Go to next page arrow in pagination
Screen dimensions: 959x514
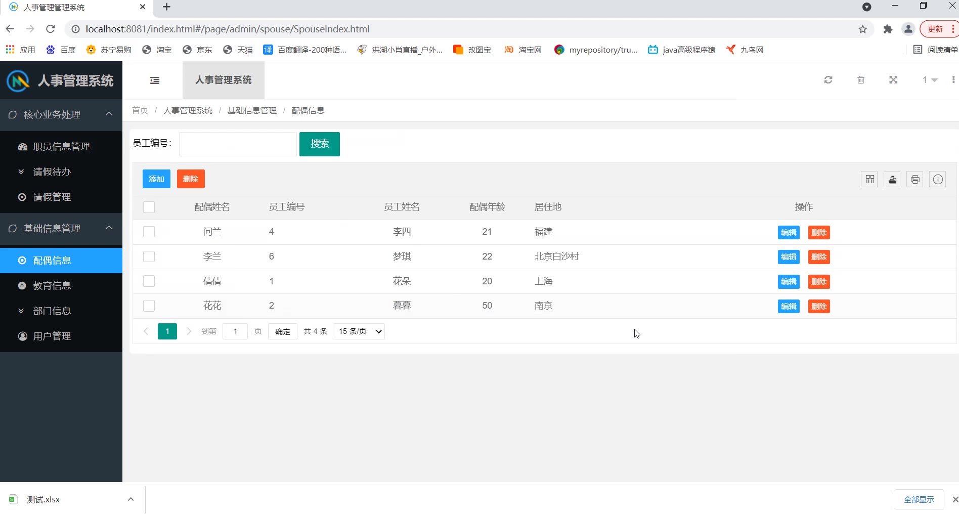[189, 331]
